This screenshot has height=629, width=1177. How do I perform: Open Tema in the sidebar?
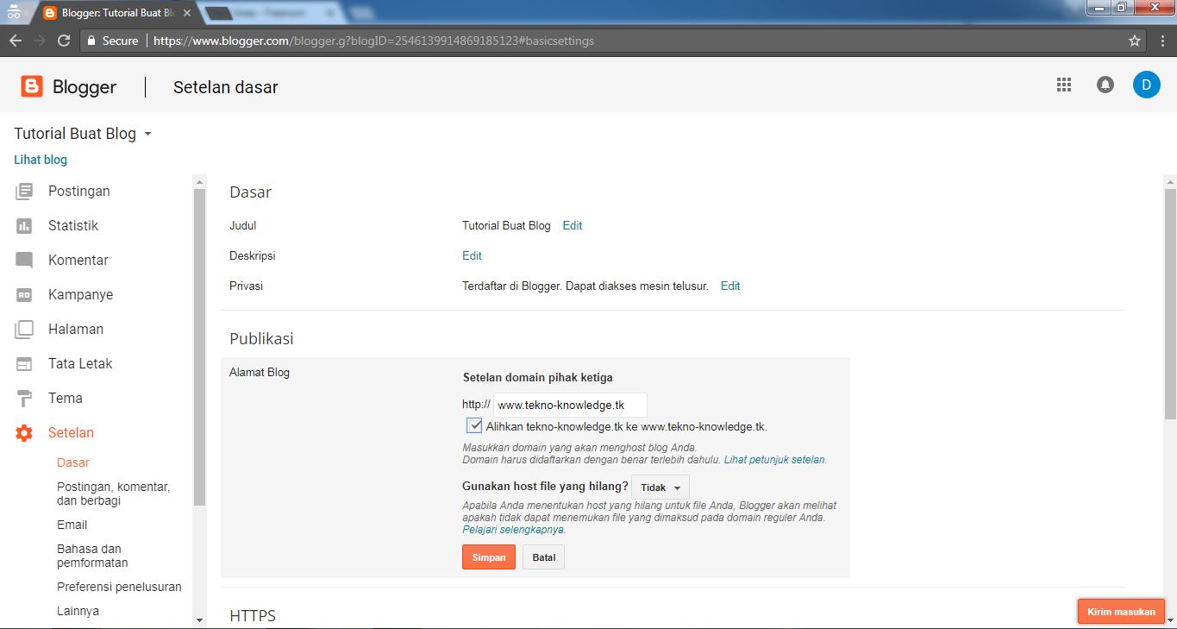[x=66, y=398]
